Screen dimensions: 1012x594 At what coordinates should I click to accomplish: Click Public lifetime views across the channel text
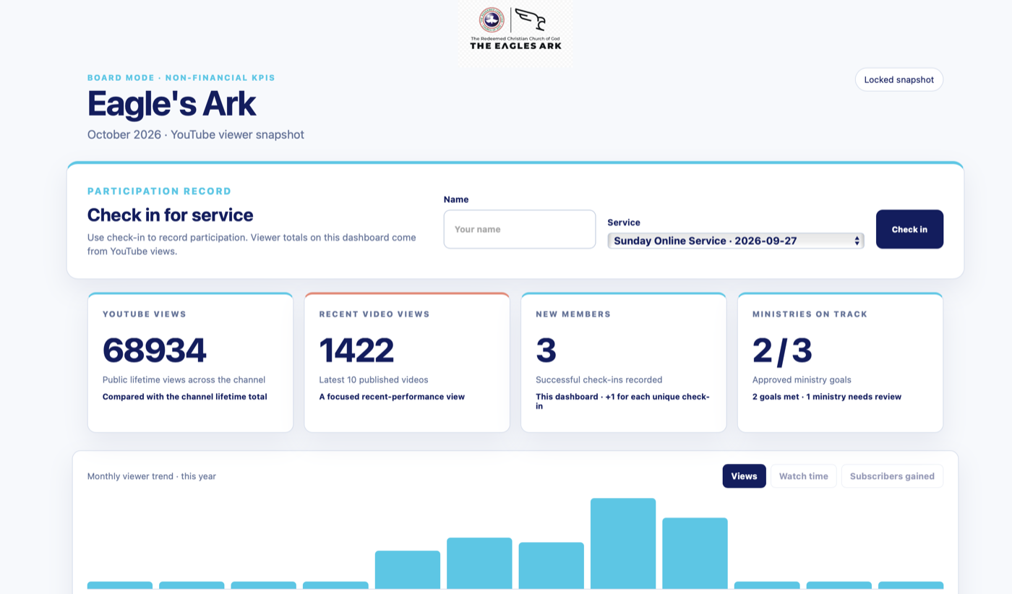click(x=184, y=379)
